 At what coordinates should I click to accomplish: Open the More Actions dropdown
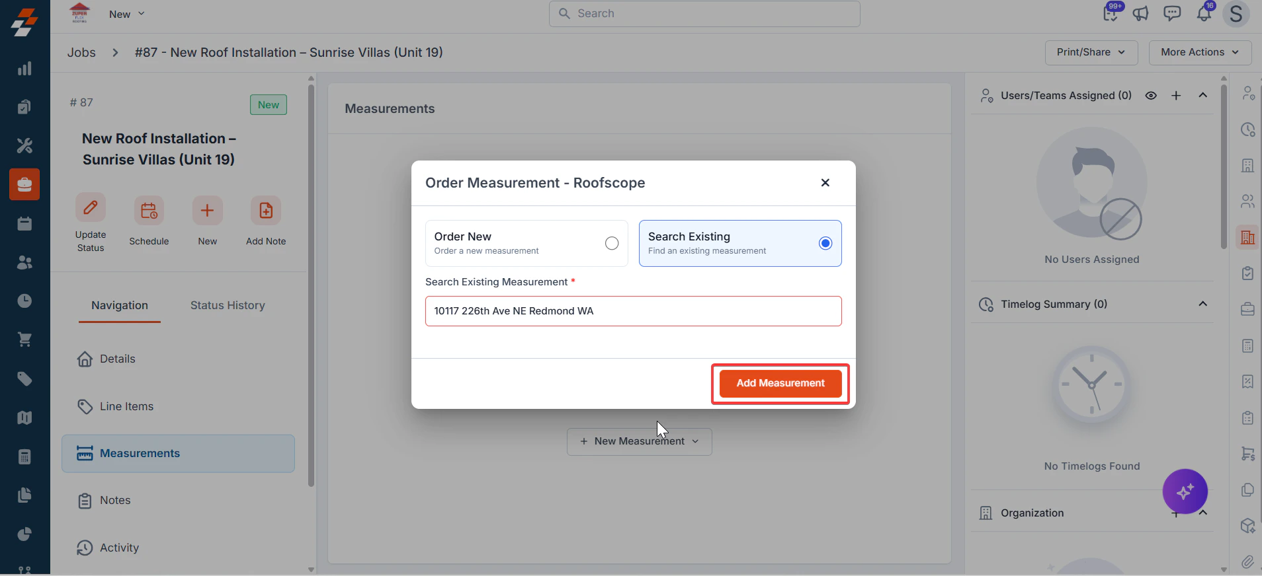click(x=1200, y=52)
